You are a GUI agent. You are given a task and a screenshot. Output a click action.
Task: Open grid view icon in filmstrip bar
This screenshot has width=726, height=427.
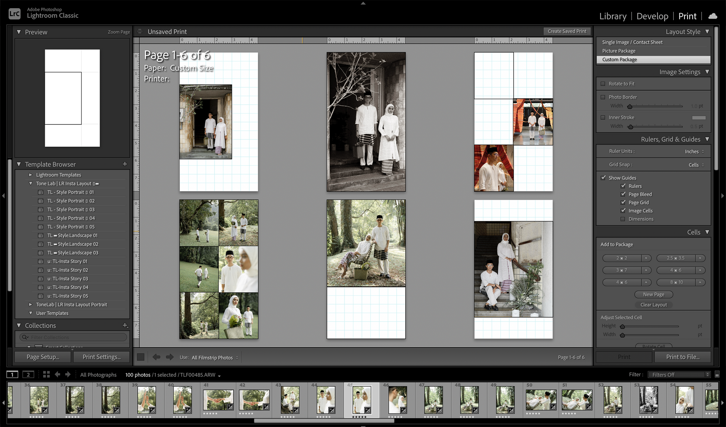46,374
